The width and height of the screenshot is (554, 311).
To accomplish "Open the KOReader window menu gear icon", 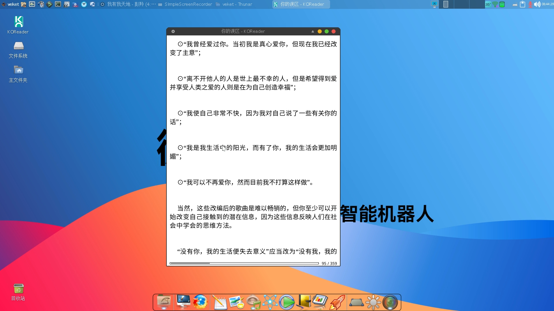I will [173, 31].
